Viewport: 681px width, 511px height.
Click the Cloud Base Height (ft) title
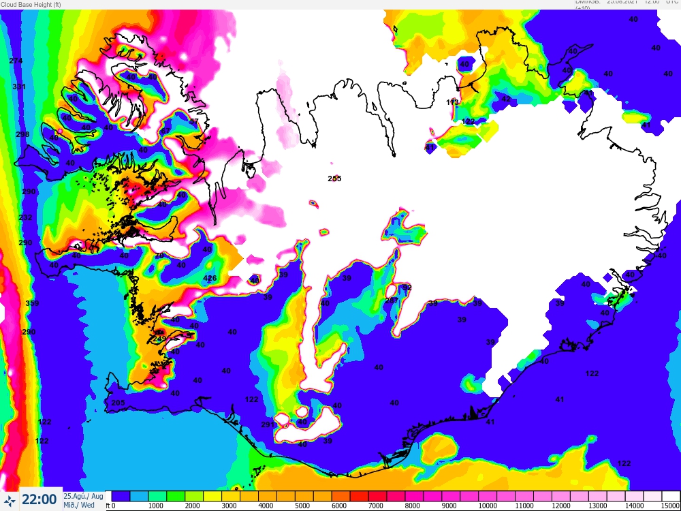click(31, 4)
